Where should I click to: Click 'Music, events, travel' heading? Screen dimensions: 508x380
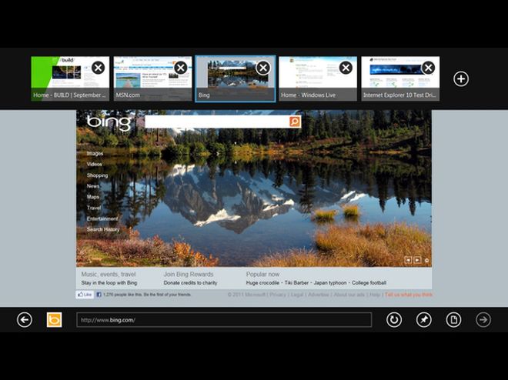click(109, 274)
